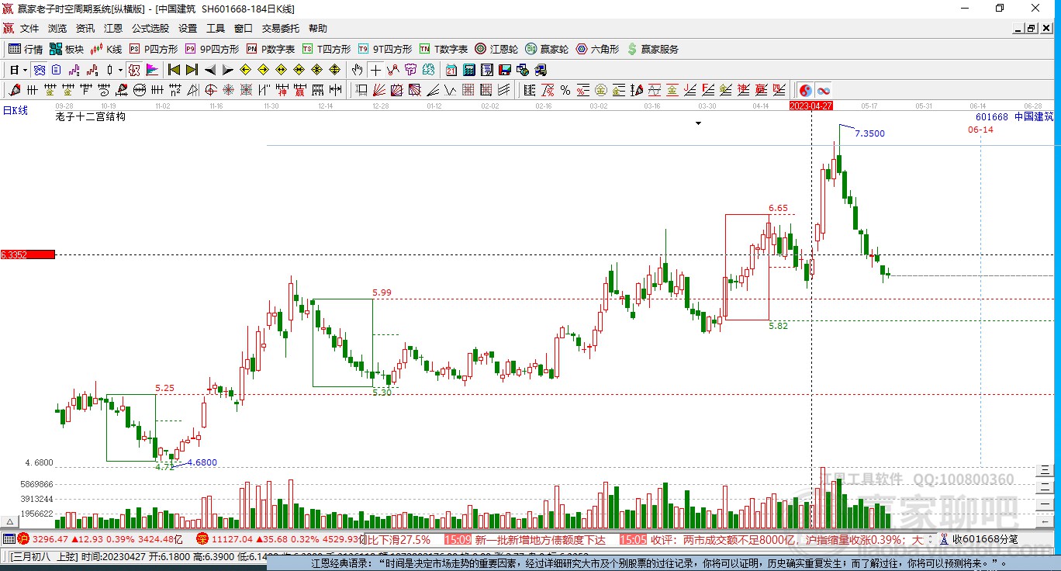This screenshot has height=571, width=1061.
Task: Open the T数字表 tool
Action: pos(444,49)
